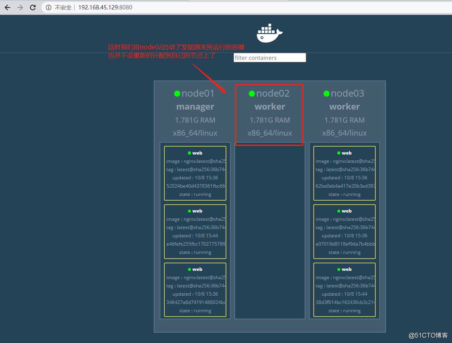The height and width of the screenshot is (343, 452).
Task: Click the green dot on node01's first web container
Action: coord(189,153)
